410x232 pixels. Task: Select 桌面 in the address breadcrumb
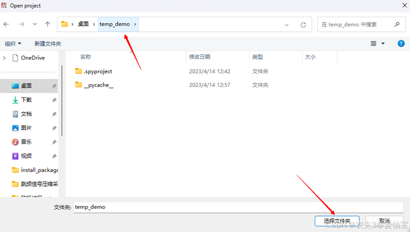(83, 24)
